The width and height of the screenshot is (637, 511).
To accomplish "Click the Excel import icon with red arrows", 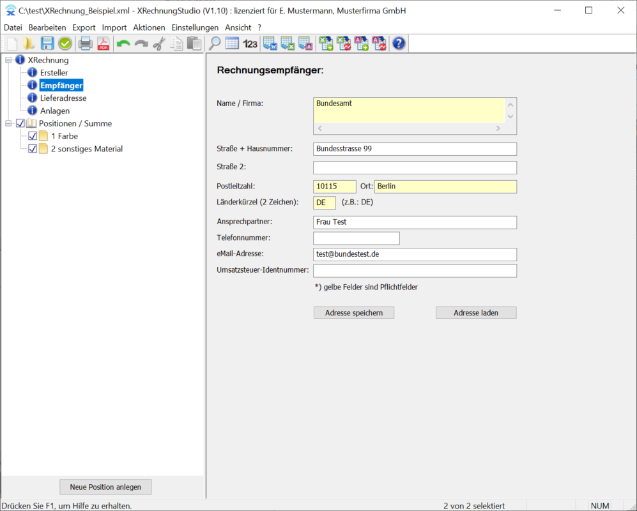I will (x=344, y=43).
